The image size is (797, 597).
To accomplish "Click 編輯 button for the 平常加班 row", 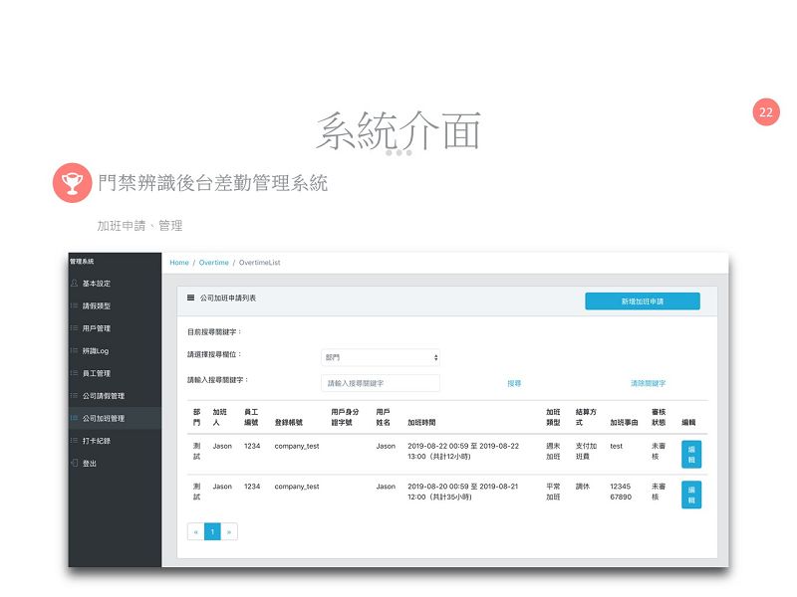I will (x=691, y=495).
